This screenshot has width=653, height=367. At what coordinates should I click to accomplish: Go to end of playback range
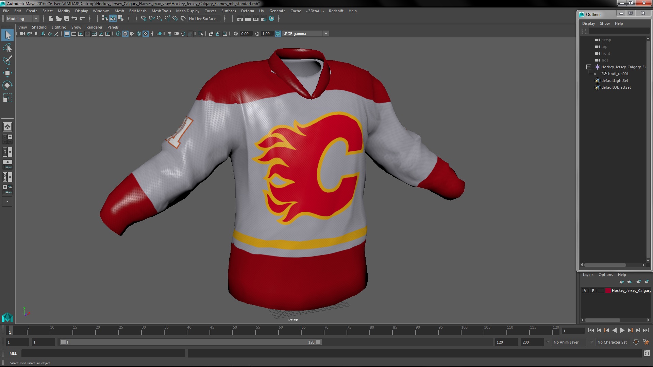[646, 330]
